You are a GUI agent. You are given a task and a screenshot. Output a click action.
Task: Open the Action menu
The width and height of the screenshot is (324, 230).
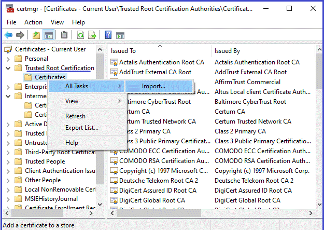tap(33, 22)
